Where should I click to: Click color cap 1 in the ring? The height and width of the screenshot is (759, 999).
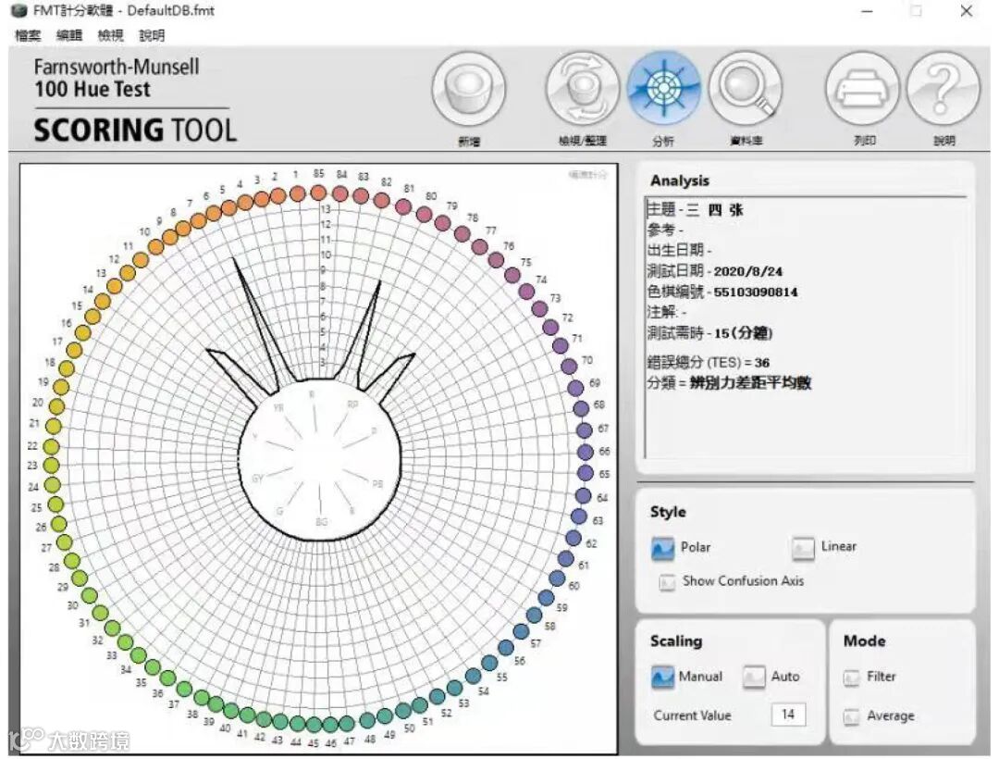click(x=297, y=193)
